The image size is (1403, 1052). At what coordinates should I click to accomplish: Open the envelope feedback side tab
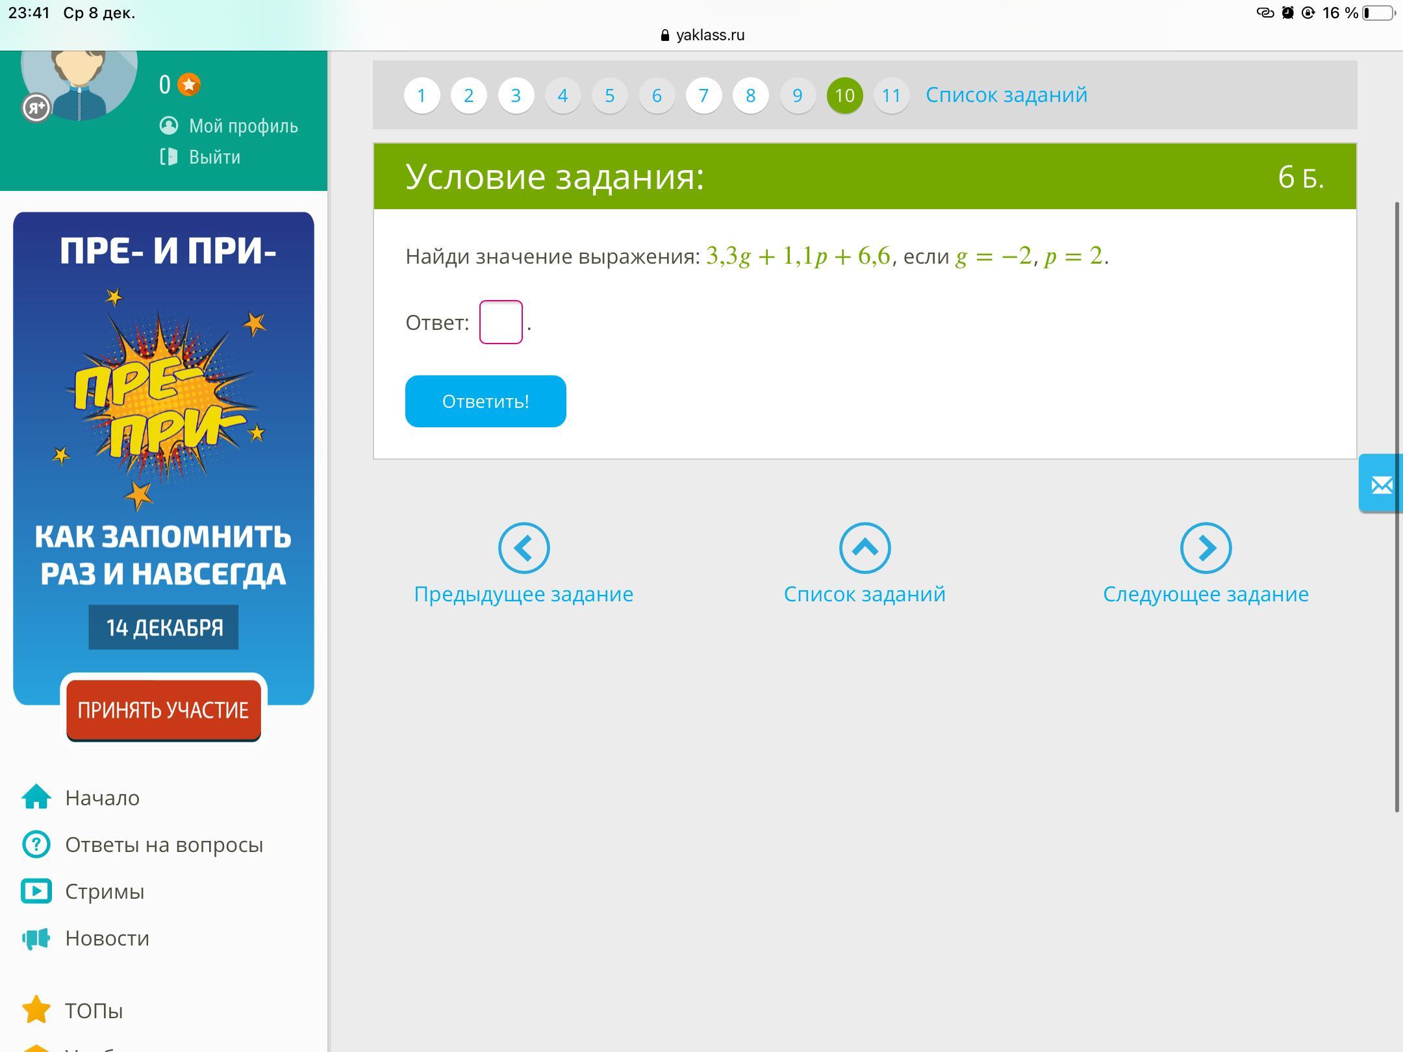coord(1381,484)
